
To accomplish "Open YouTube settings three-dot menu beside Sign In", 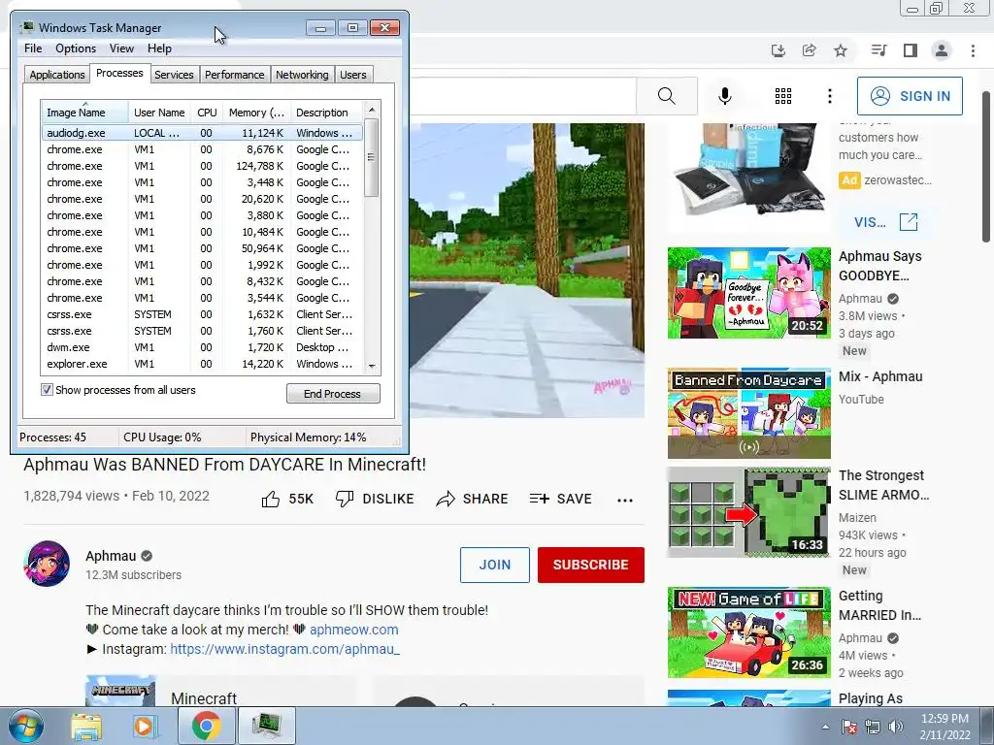I will [x=830, y=96].
